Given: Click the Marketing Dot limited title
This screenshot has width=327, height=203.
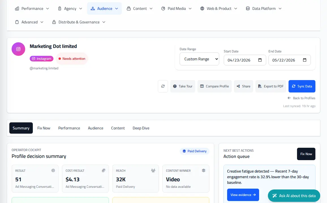Looking at the screenshot, I should point(53,46).
